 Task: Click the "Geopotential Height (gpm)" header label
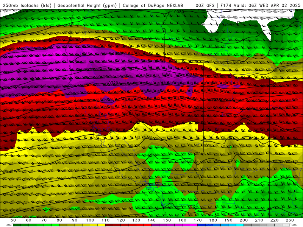coord(87,5)
